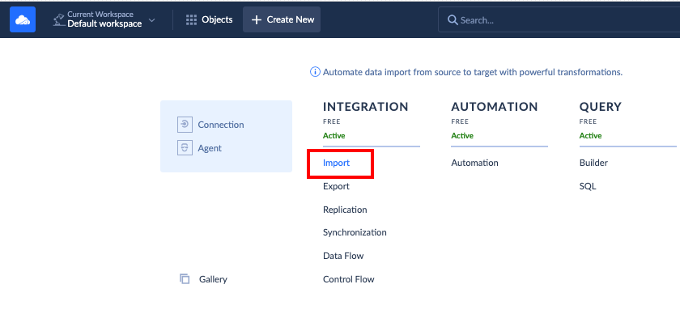Click the AUTOMATION heading

click(x=495, y=107)
